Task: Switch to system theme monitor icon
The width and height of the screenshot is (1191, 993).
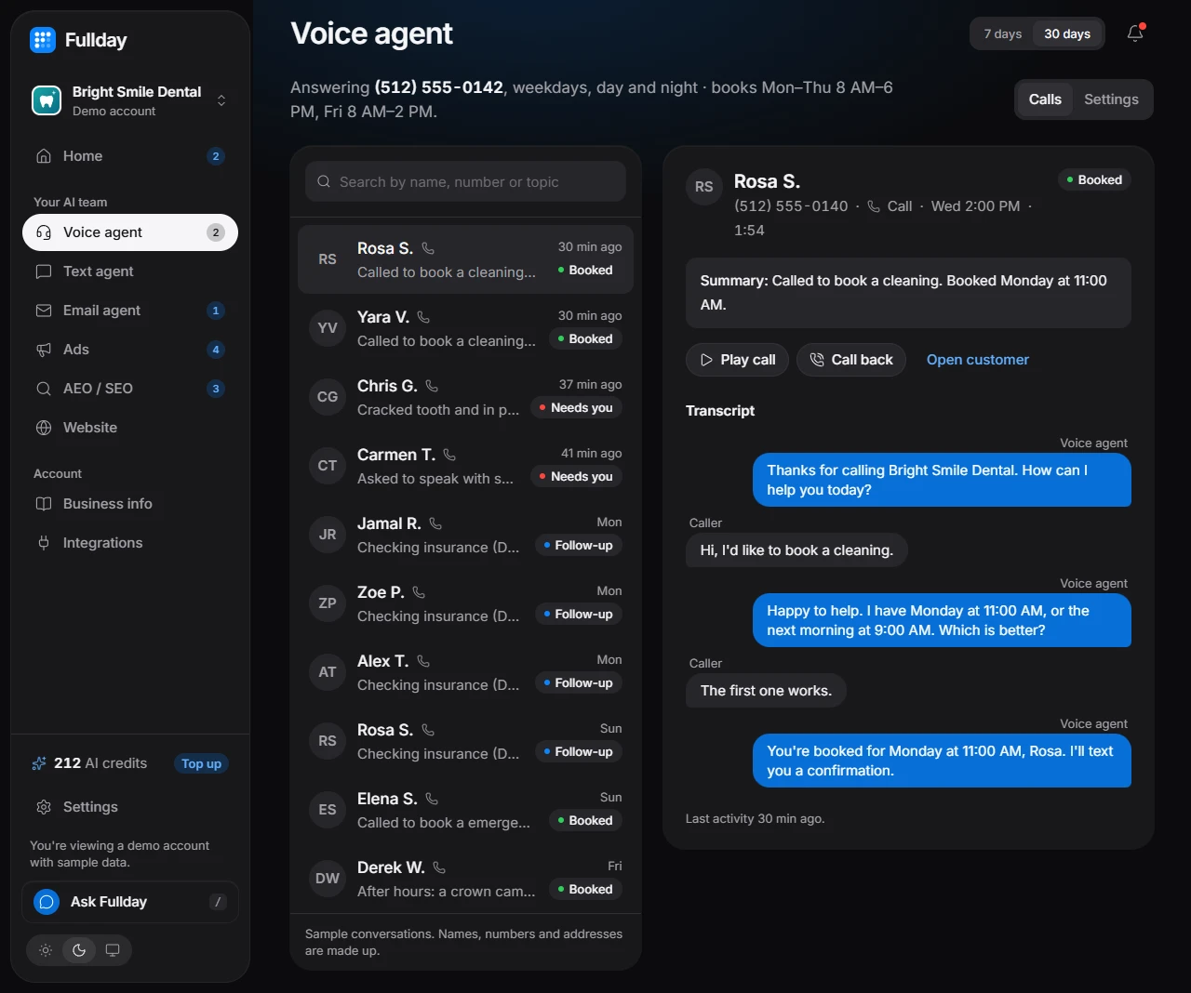Action: 113,950
